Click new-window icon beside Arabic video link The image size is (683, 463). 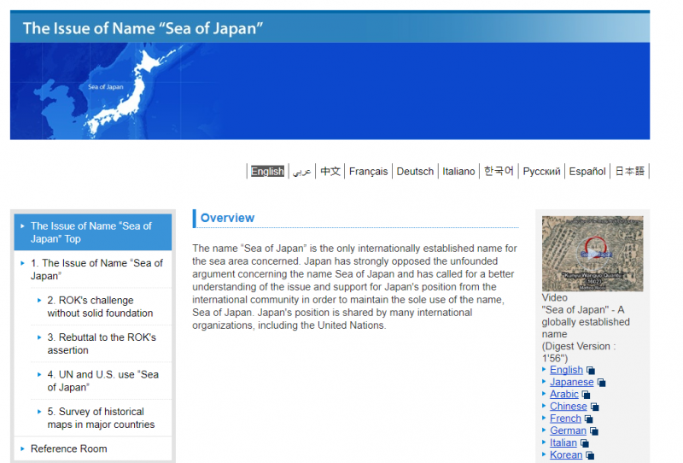tap(586, 395)
